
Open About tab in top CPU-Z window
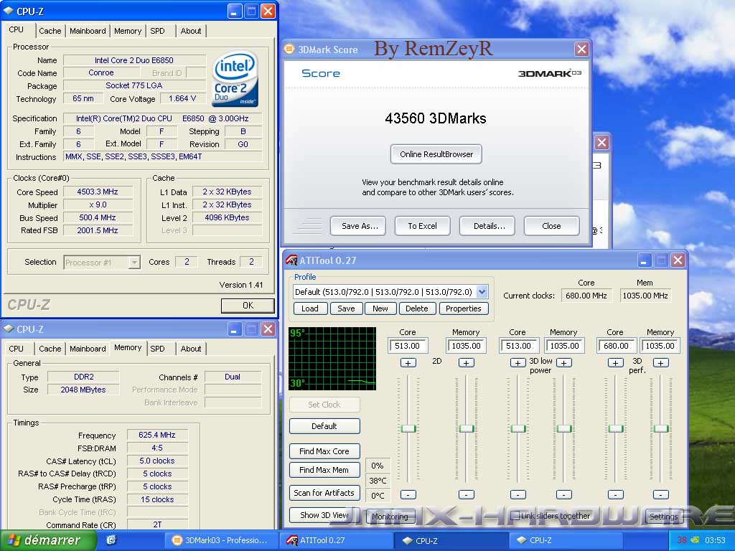(191, 31)
